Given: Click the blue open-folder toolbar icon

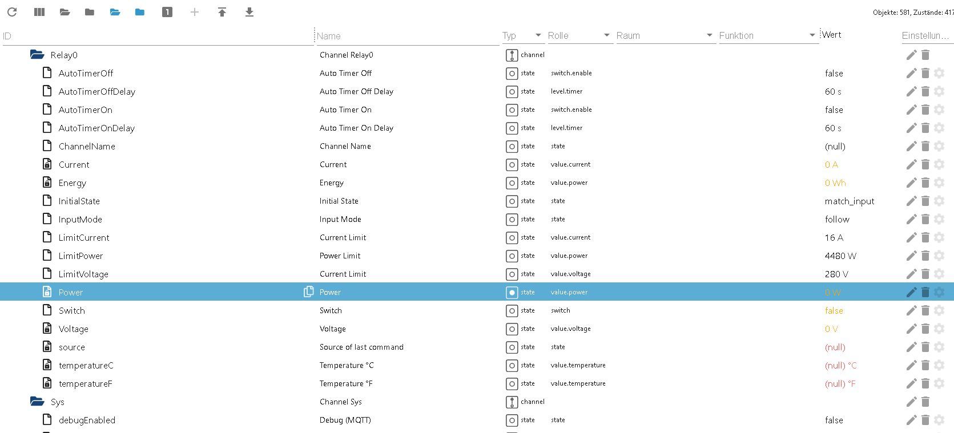Looking at the screenshot, I should (115, 12).
